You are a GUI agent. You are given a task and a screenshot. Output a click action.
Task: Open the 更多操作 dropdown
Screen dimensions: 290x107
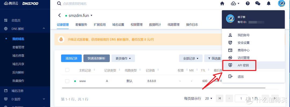click(123, 58)
